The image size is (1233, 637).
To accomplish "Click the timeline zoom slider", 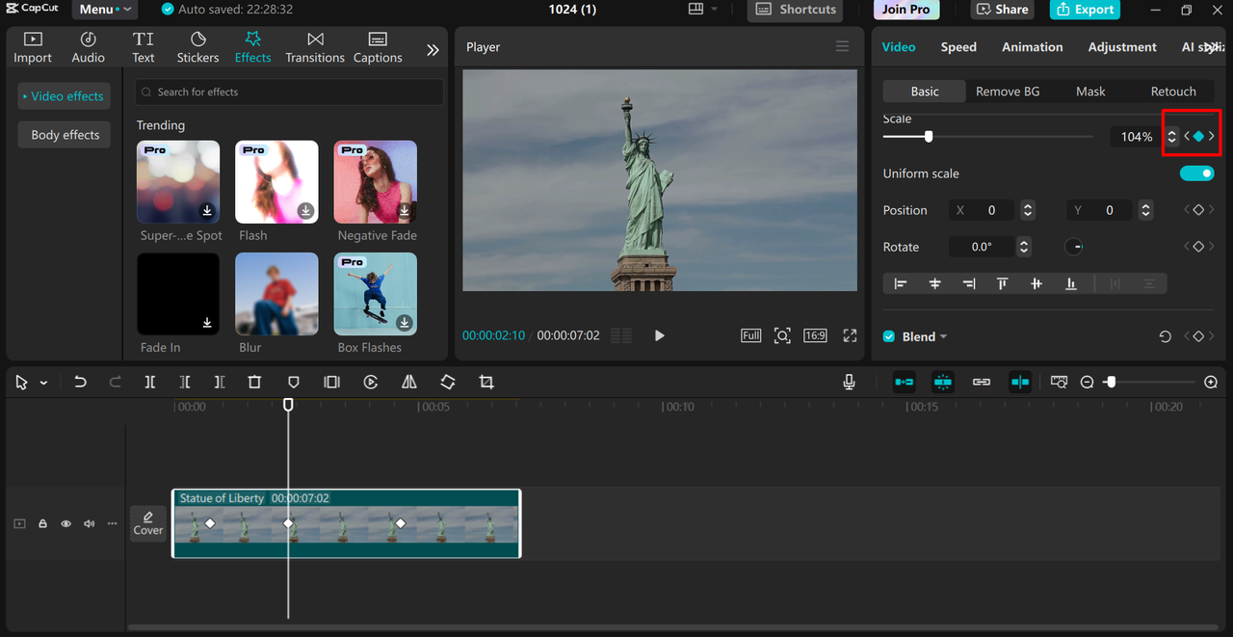I will (1111, 383).
